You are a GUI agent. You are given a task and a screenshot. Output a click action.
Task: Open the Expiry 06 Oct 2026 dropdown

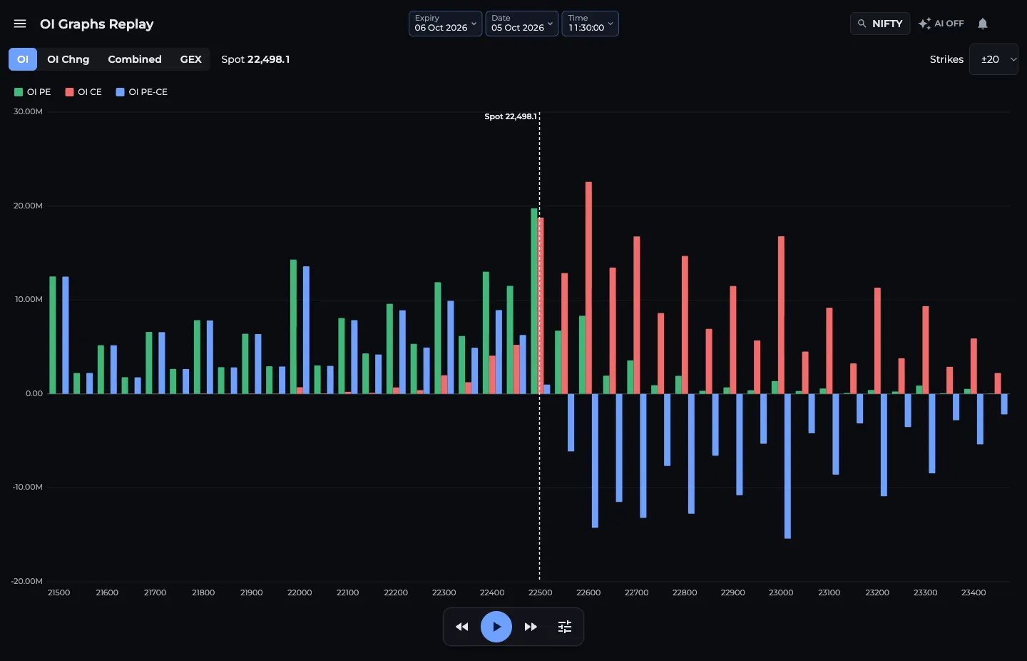point(445,24)
